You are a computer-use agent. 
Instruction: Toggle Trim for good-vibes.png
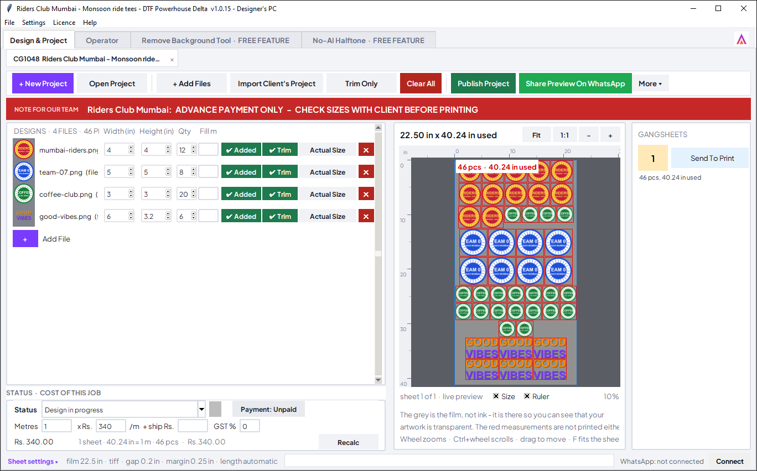(280, 216)
